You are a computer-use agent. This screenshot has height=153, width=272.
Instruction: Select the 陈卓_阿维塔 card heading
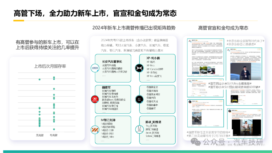153,122
